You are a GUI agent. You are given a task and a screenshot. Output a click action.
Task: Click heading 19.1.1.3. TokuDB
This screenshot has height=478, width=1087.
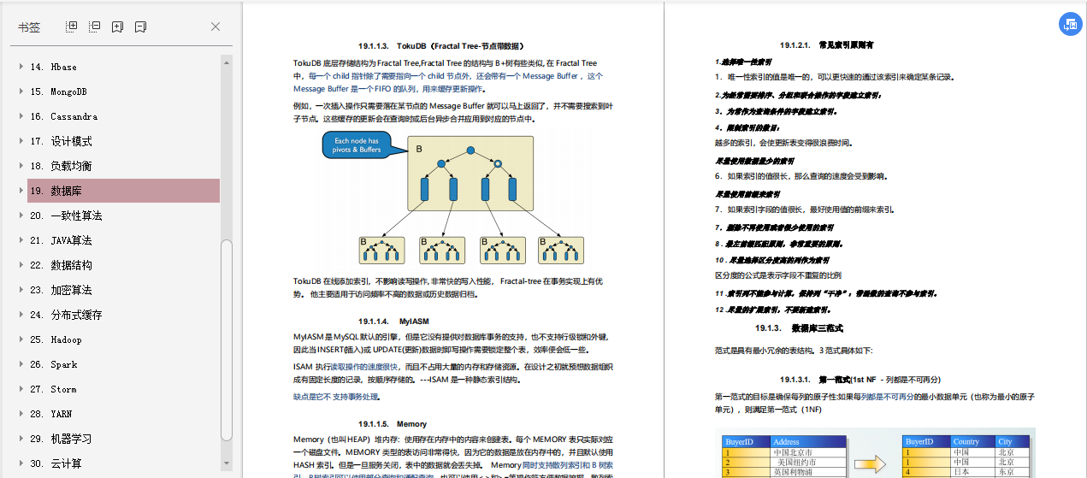coord(441,46)
